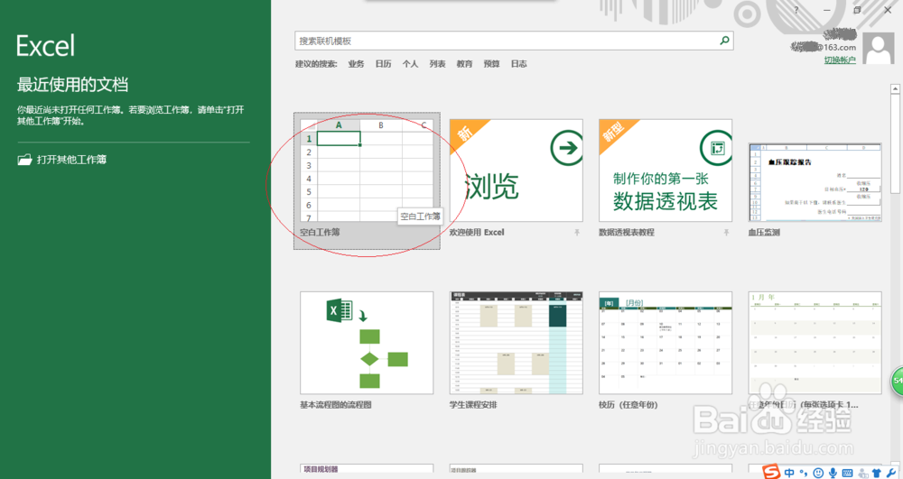Toggle Sogou 中 Chinese language mode

(789, 473)
